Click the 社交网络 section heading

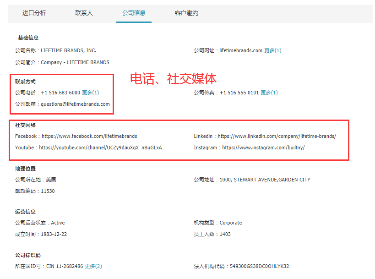click(25, 125)
